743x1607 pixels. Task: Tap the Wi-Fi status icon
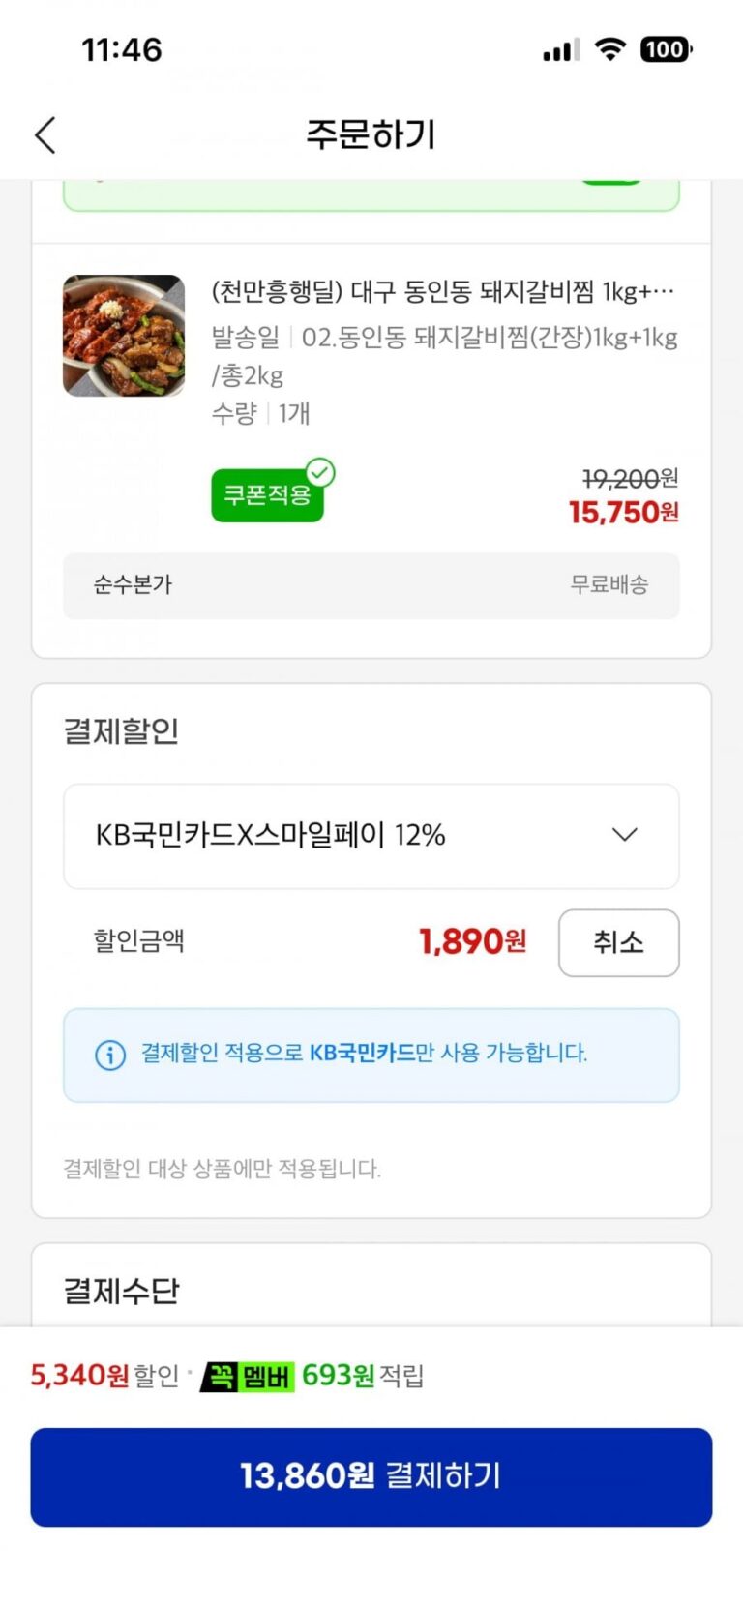point(609,49)
